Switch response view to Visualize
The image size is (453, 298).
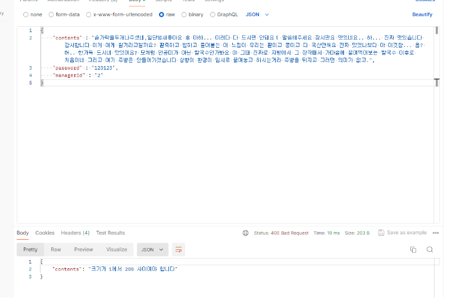coord(117,249)
